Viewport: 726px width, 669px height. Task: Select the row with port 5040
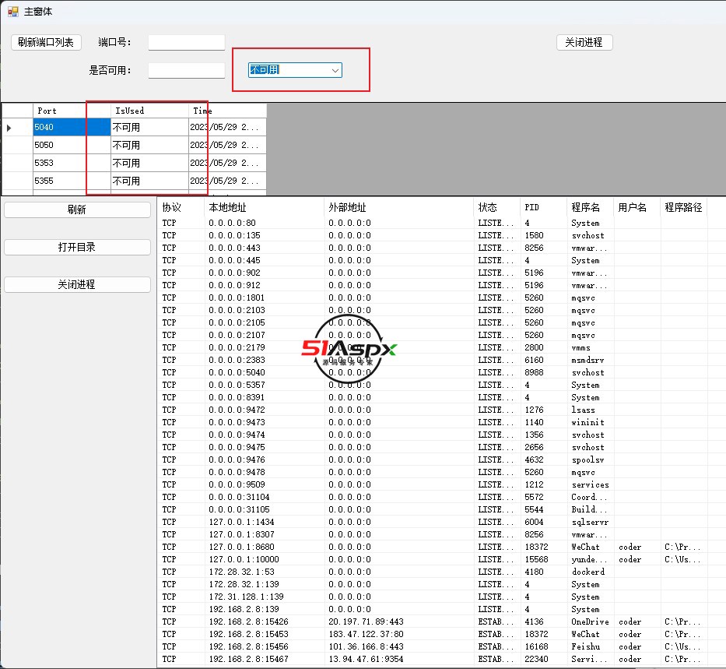point(135,127)
